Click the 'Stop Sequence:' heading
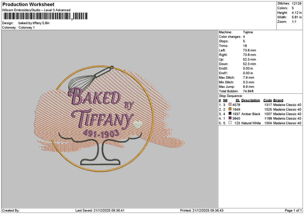Image resolution: width=304 pixels, height=214 pixels. 231,96
